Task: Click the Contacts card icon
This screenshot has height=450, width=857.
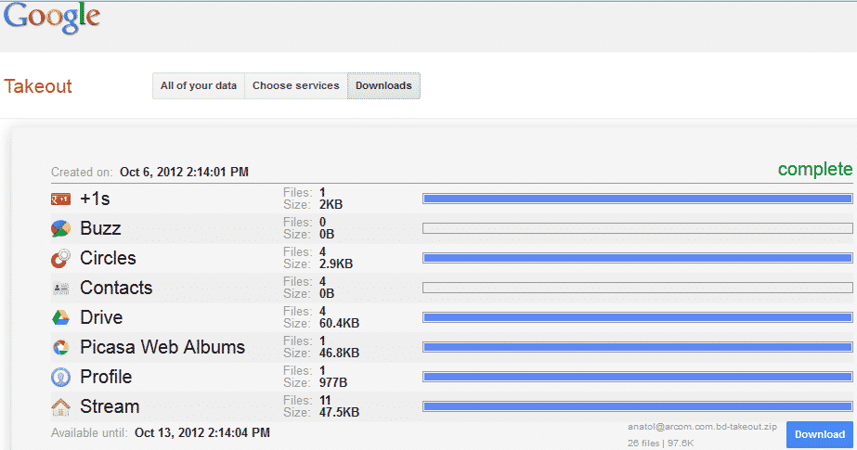Action: 60,288
